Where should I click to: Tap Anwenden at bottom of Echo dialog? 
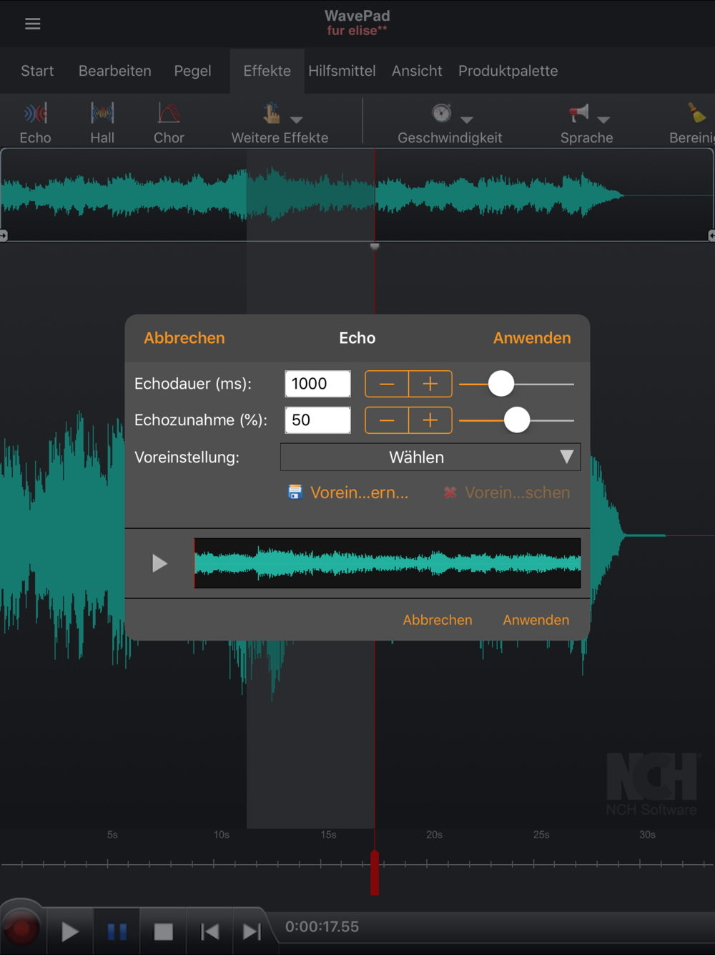coord(536,620)
